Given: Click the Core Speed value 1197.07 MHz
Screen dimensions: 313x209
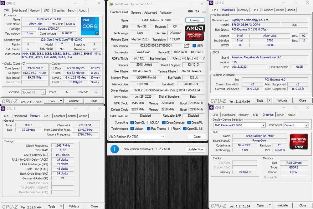Looking at the screenshot, I should point(34,68).
